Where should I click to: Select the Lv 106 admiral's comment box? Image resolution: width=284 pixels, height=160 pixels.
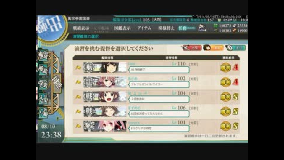(159, 114)
